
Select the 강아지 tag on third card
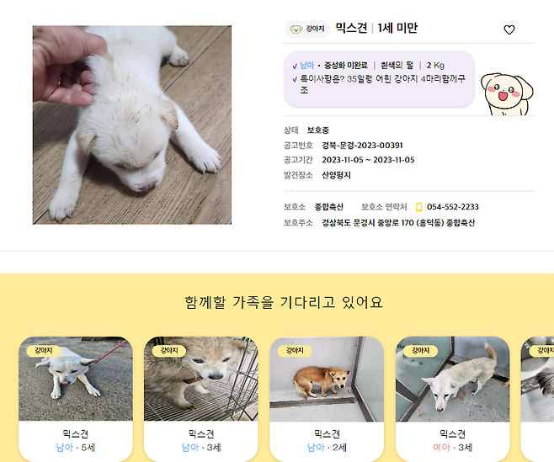tap(295, 350)
